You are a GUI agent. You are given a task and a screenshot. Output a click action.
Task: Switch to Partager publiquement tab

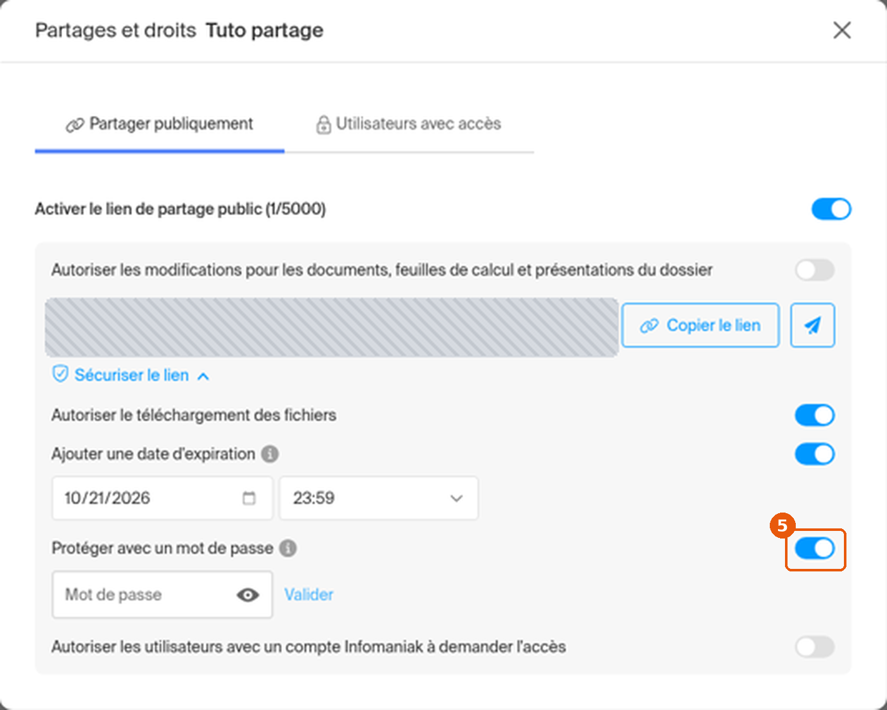tap(159, 124)
